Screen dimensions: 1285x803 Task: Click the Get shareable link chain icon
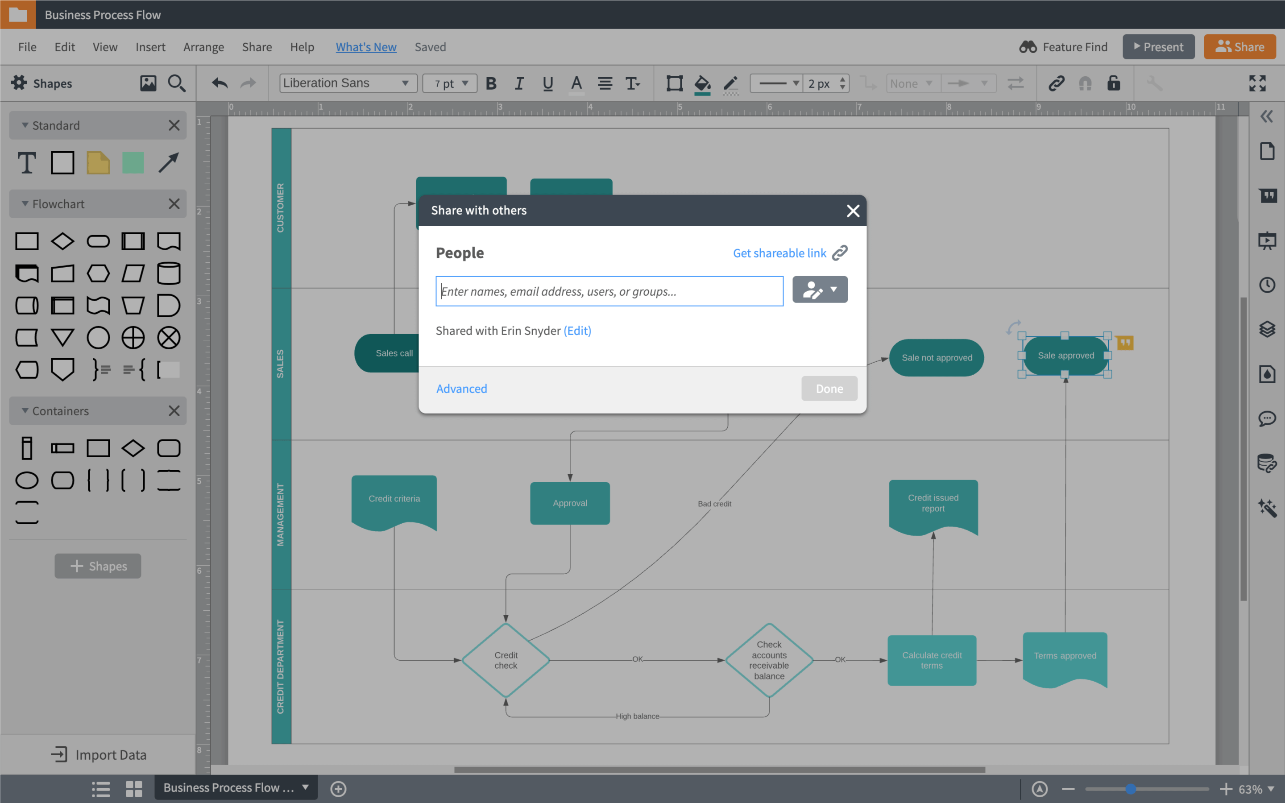tap(840, 253)
